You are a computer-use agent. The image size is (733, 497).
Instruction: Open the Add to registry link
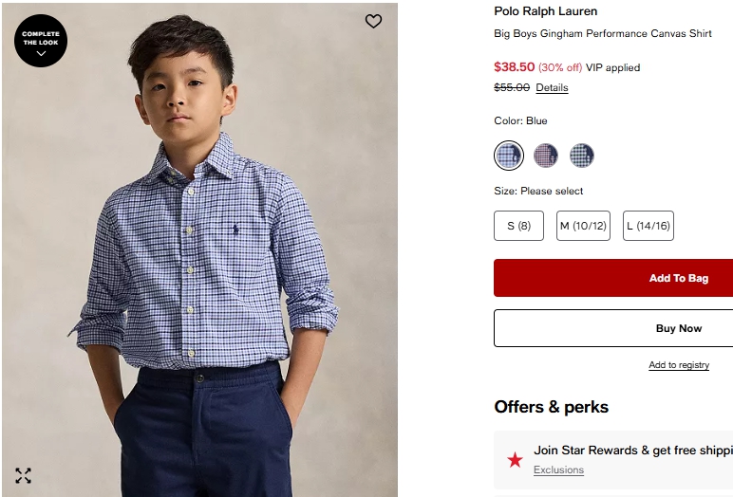pos(678,365)
